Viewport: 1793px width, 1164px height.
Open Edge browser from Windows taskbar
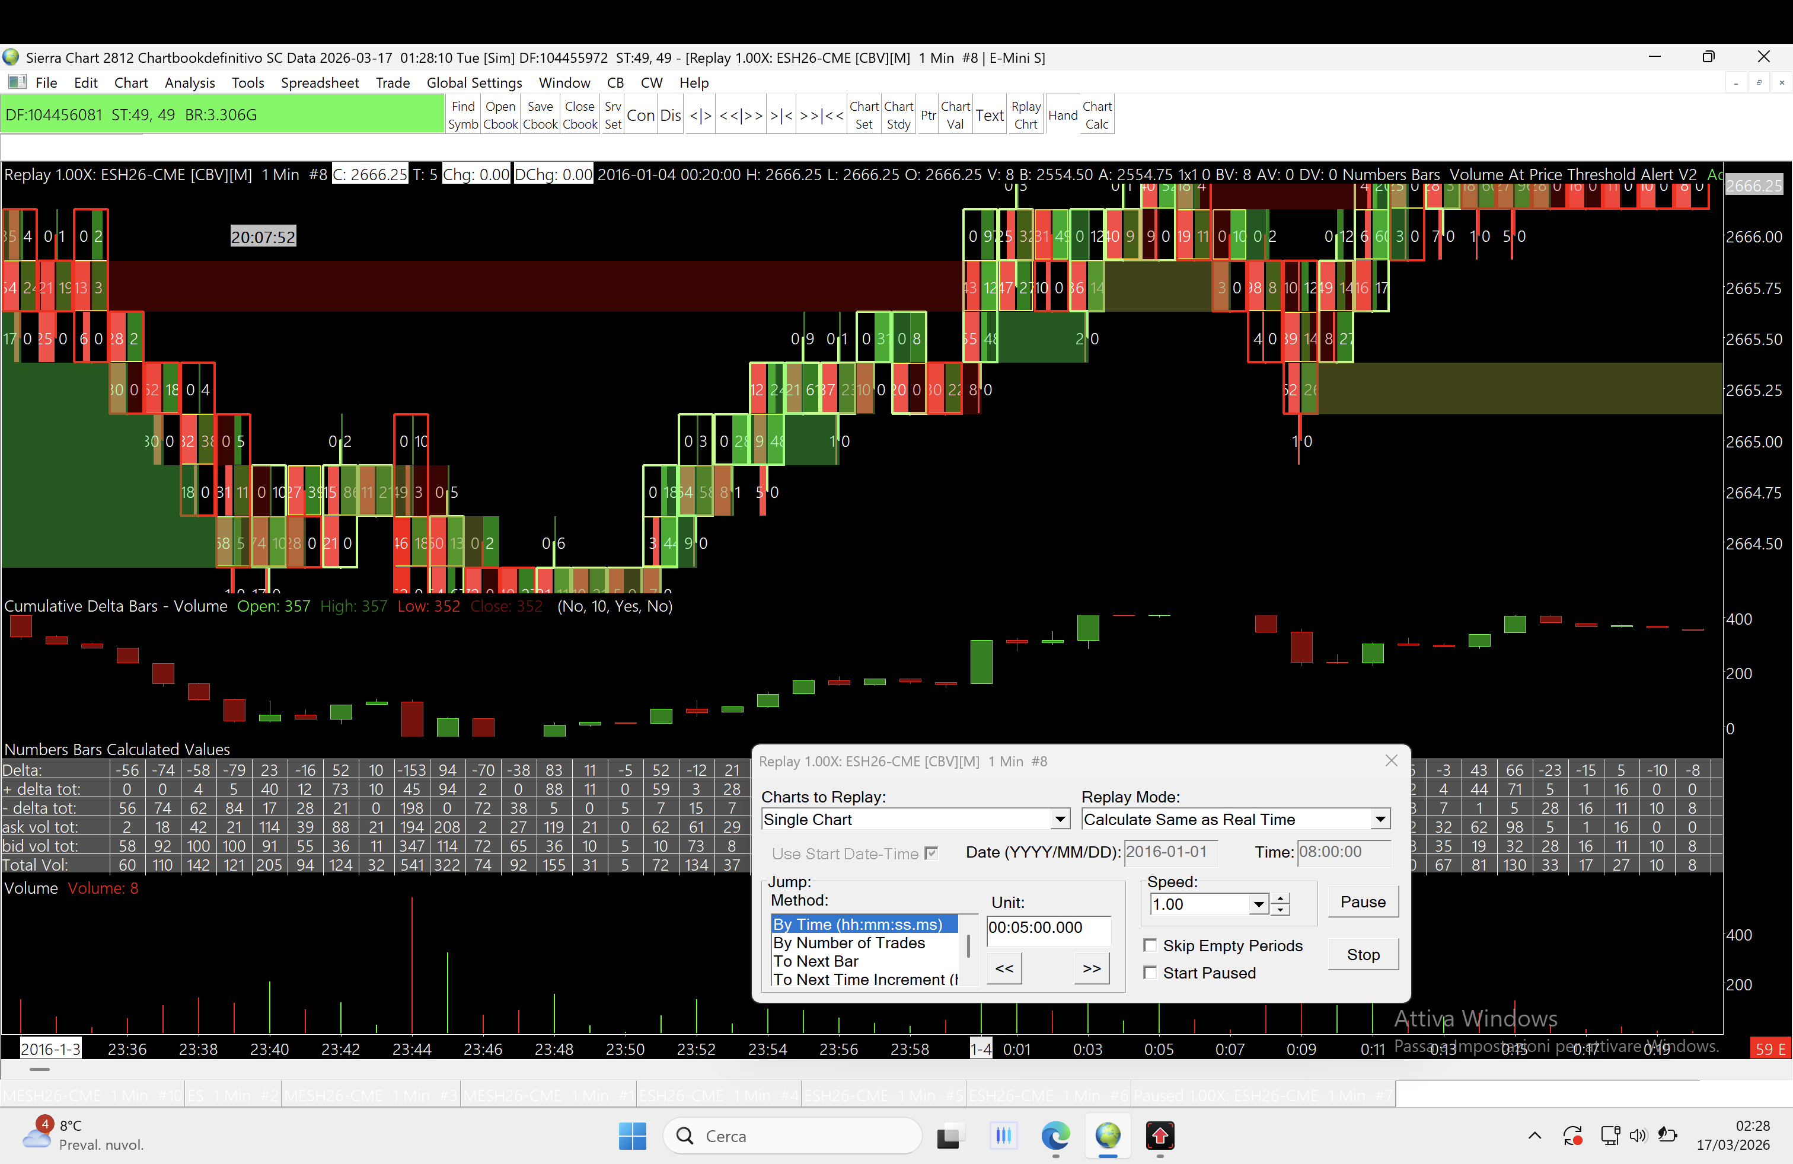[x=1055, y=1136]
